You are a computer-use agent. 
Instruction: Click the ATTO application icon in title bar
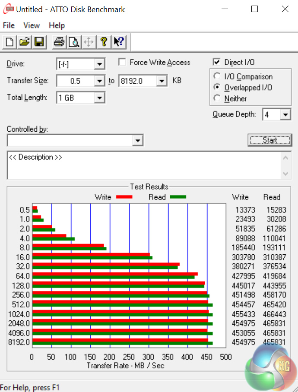(x=9, y=9)
